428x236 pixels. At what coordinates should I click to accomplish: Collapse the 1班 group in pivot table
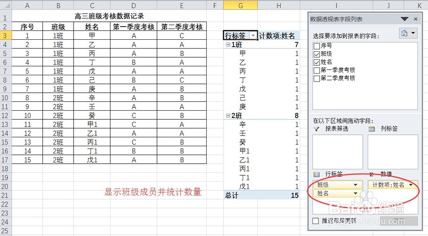[228, 45]
